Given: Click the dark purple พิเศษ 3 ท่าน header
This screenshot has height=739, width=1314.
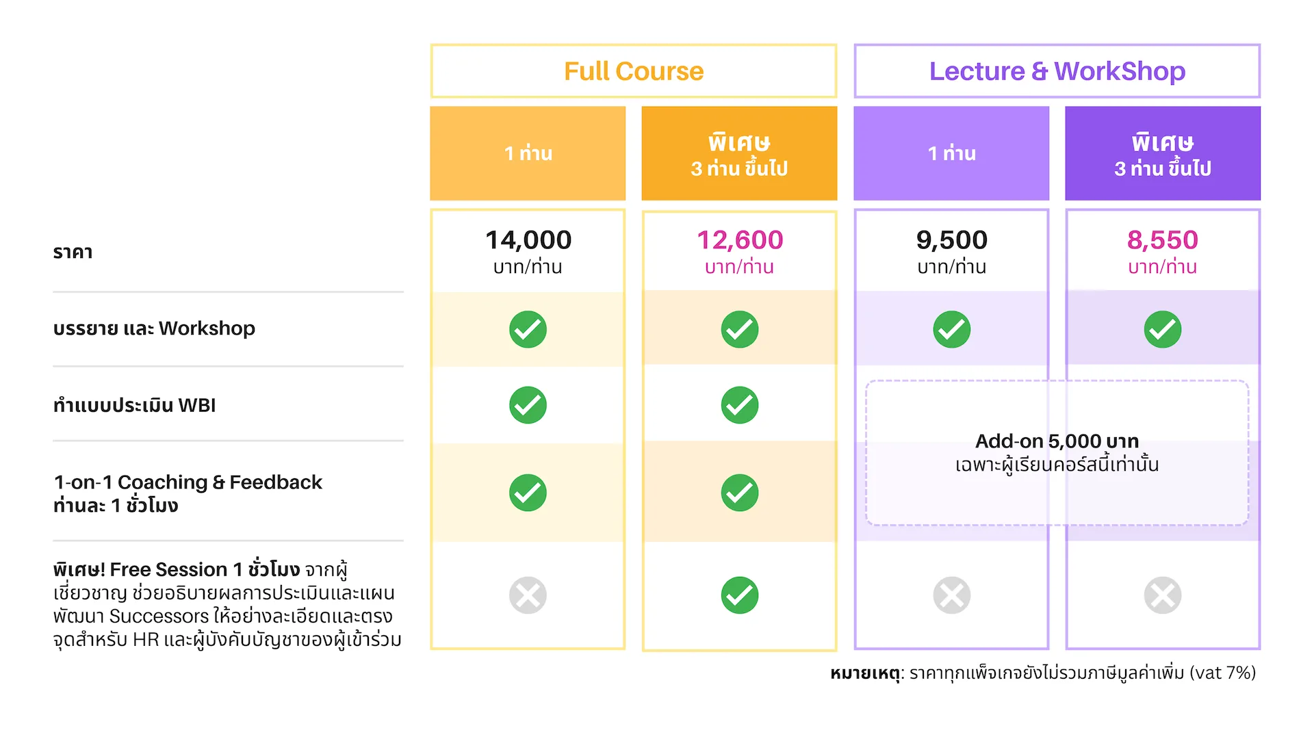Looking at the screenshot, I should pyautogui.click(x=1163, y=153).
